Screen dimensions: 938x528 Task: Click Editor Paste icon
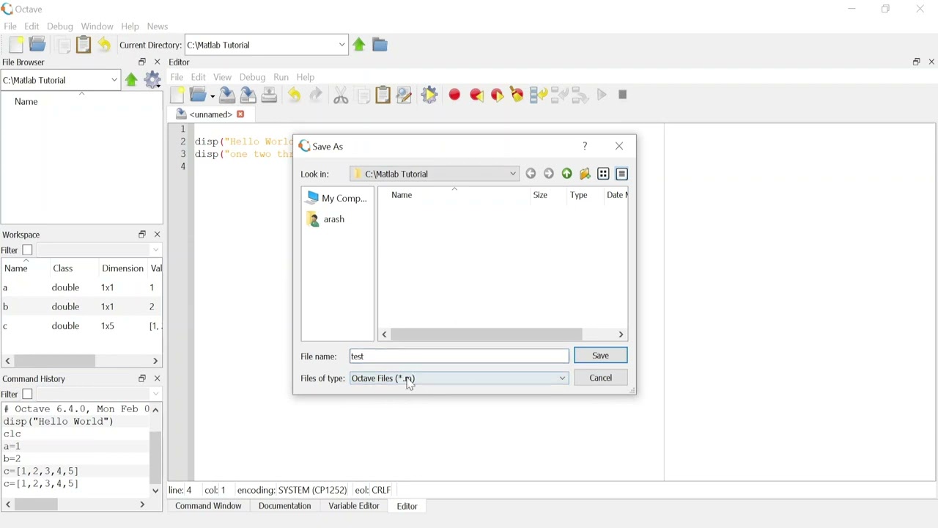(x=383, y=95)
